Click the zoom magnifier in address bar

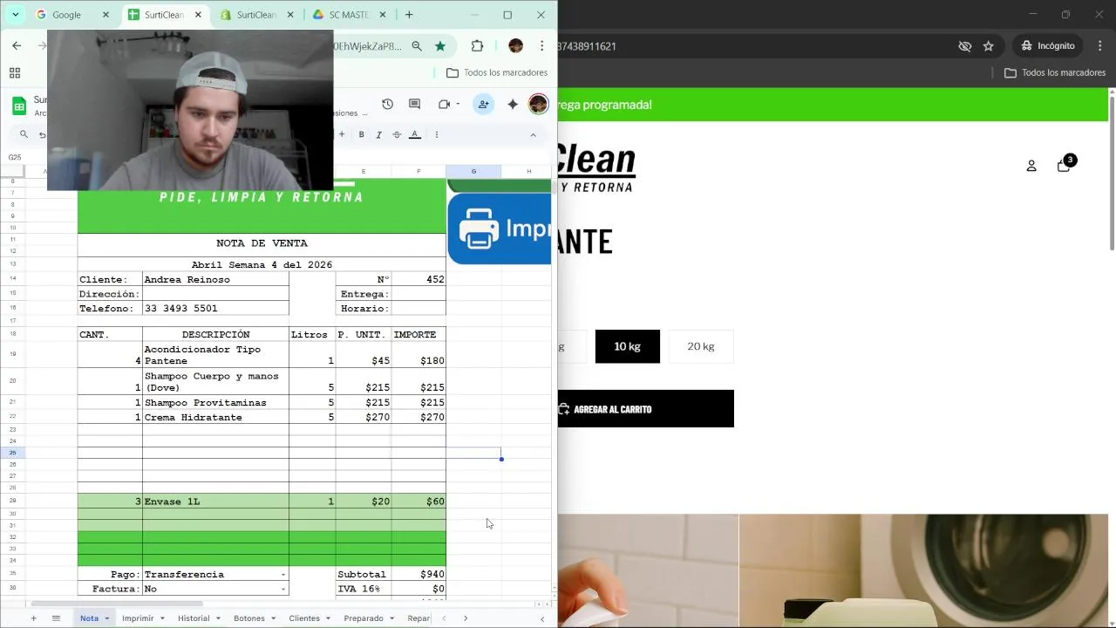(x=417, y=46)
